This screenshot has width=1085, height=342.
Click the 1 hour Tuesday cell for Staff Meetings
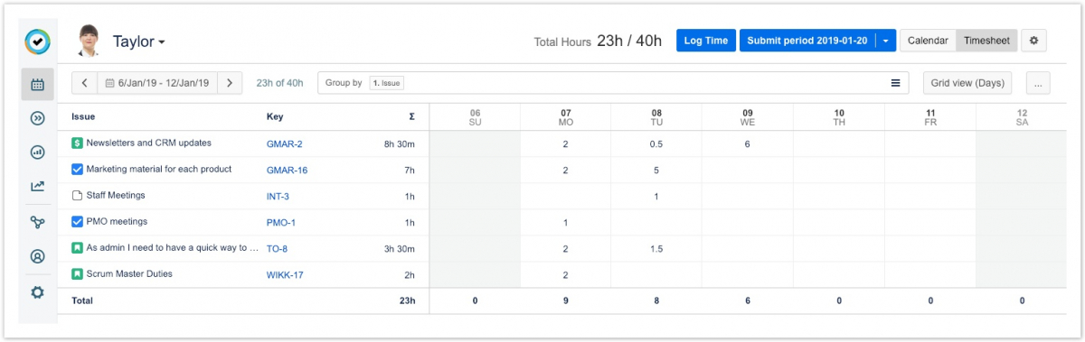[656, 196]
